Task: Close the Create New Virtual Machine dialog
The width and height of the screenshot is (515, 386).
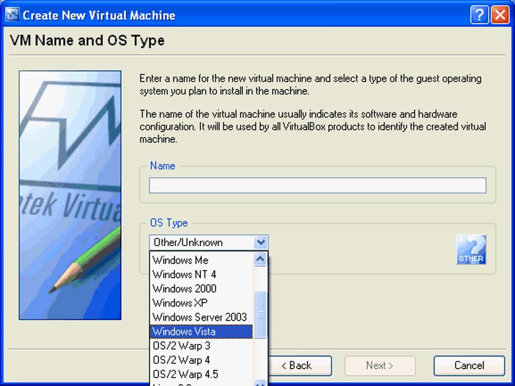Action: tap(500, 15)
